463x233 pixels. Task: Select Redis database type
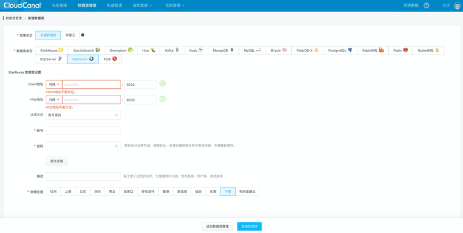point(401,50)
